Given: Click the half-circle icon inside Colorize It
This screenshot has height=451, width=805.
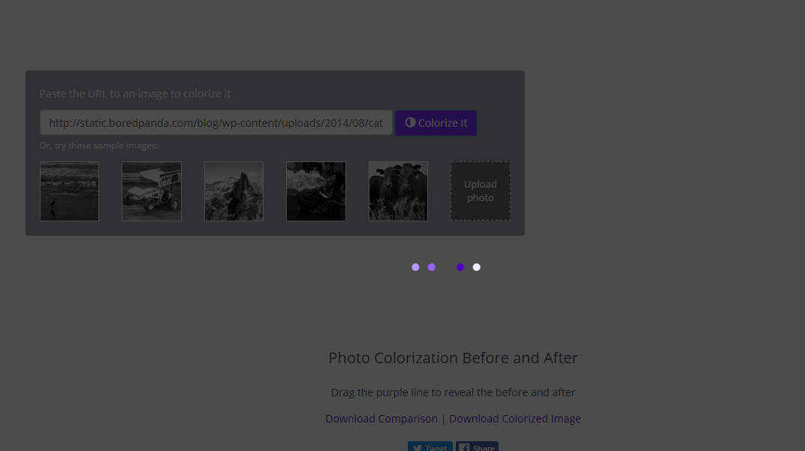Looking at the screenshot, I should [x=410, y=122].
